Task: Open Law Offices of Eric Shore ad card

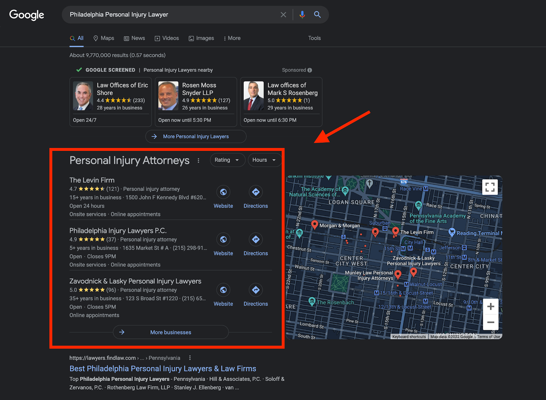Action: coord(111,102)
